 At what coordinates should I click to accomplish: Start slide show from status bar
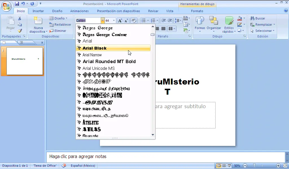tap(229, 166)
